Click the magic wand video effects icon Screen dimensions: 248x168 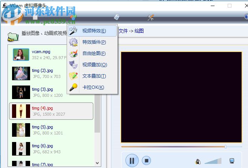pyautogui.click(x=73, y=31)
